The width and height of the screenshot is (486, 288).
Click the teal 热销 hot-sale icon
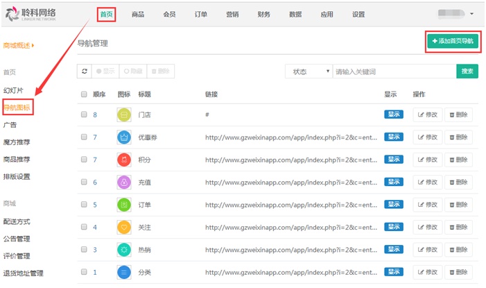(x=124, y=250)
